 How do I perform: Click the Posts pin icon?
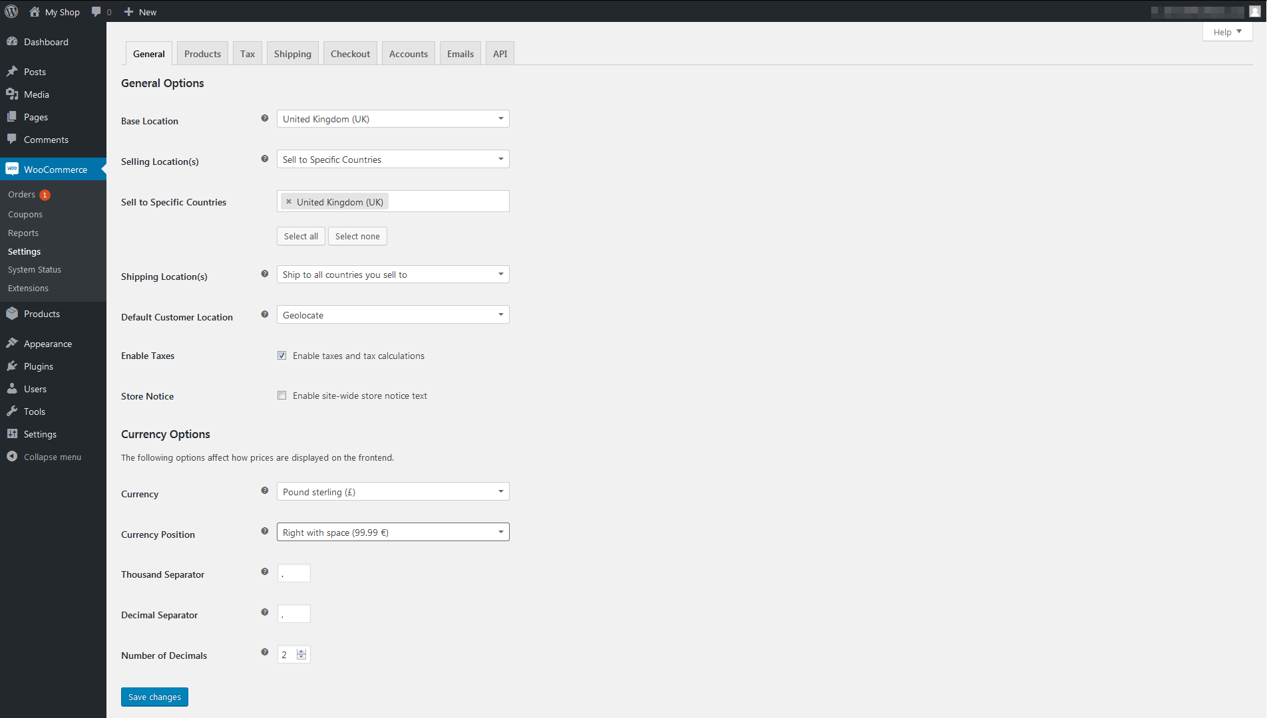pos(12,71)
